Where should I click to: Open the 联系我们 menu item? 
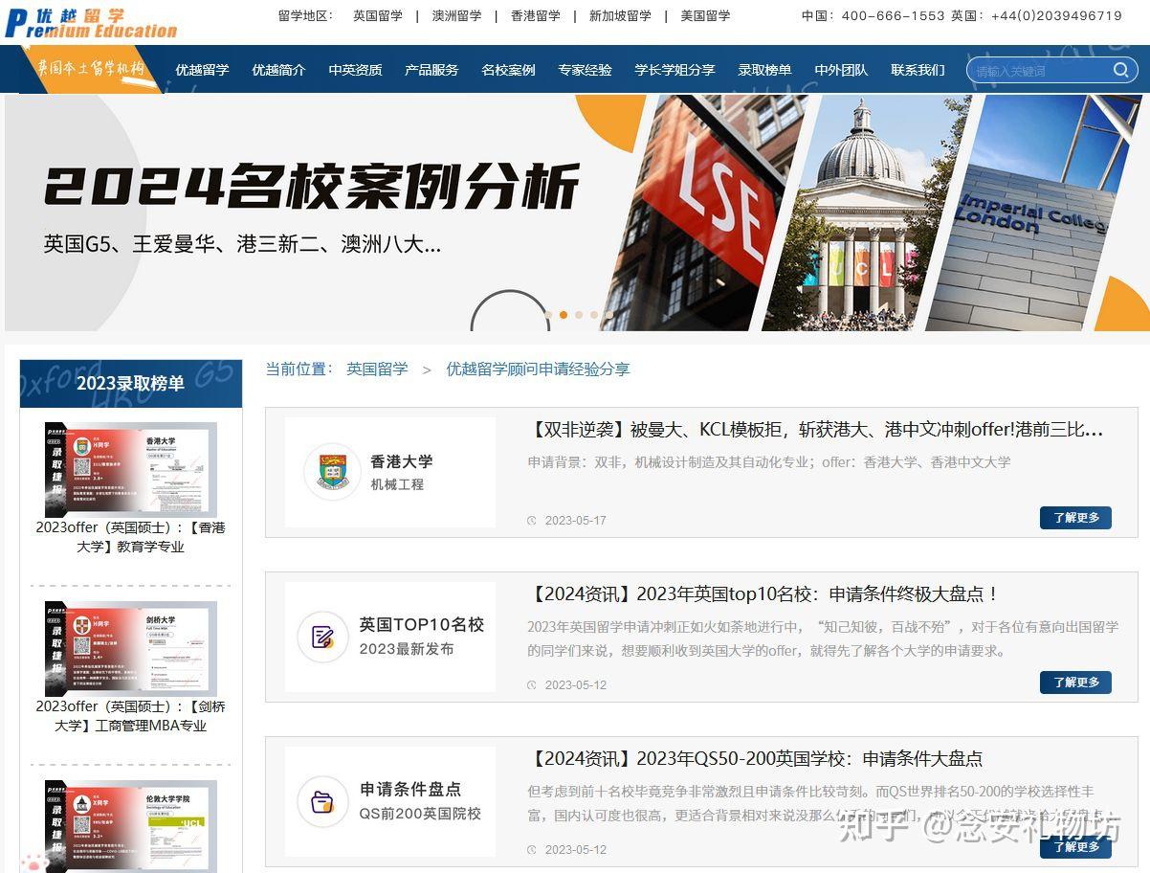[x=918, y=70]
